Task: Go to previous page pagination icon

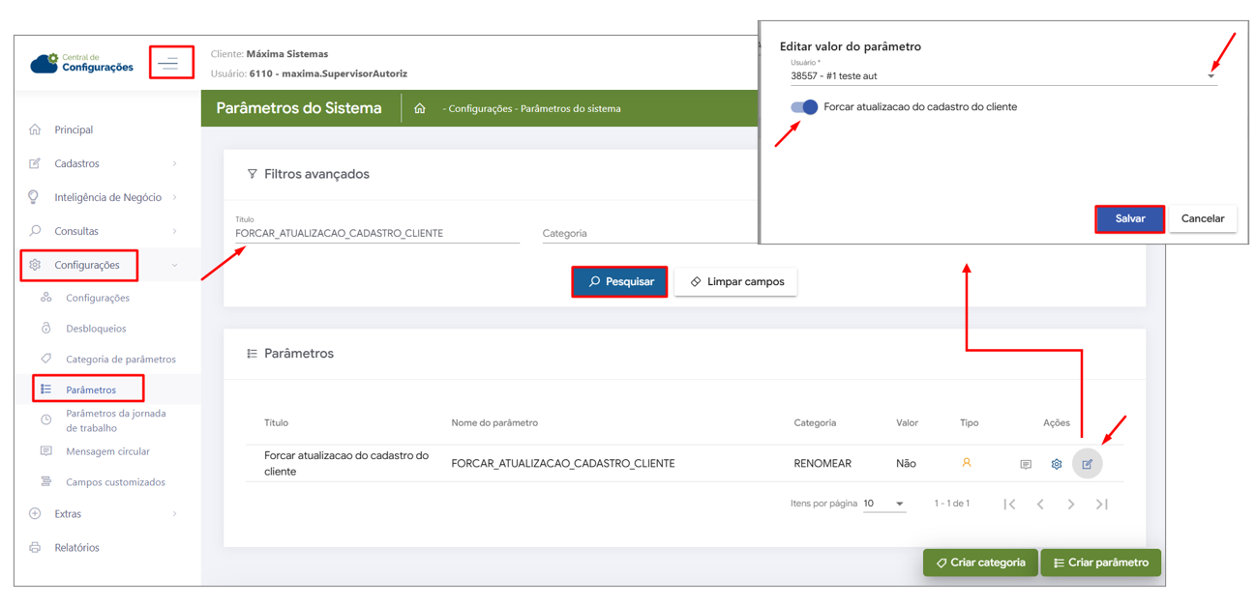Action: tap(1041, 504)
